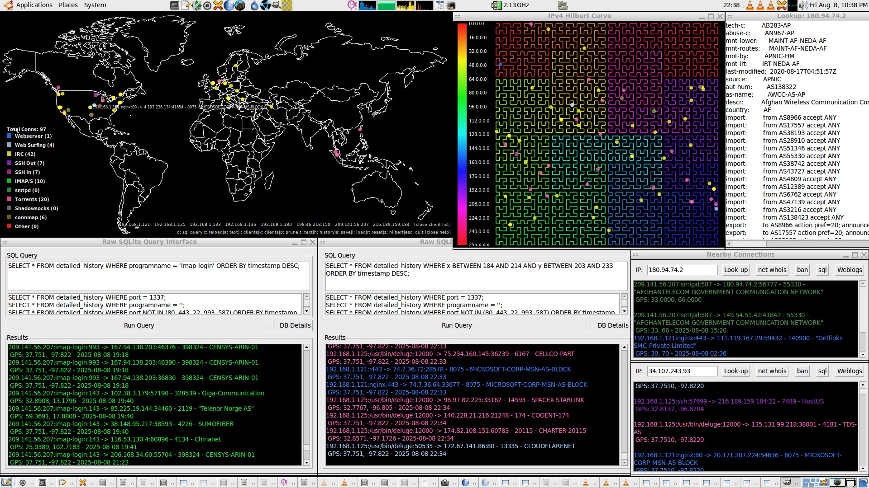Ban IP 34.107.243.93
869x488 pixels.
[802, 371]
